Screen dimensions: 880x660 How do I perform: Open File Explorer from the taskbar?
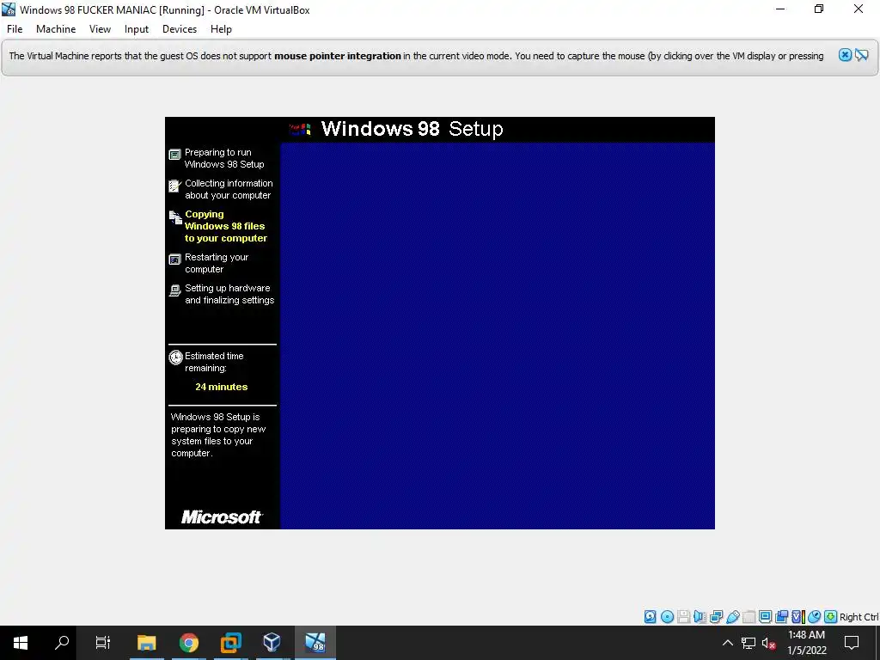[146, 643]
